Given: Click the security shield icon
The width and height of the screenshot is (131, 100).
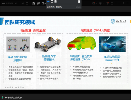Looking at the screenshot, I should (100, 3).
